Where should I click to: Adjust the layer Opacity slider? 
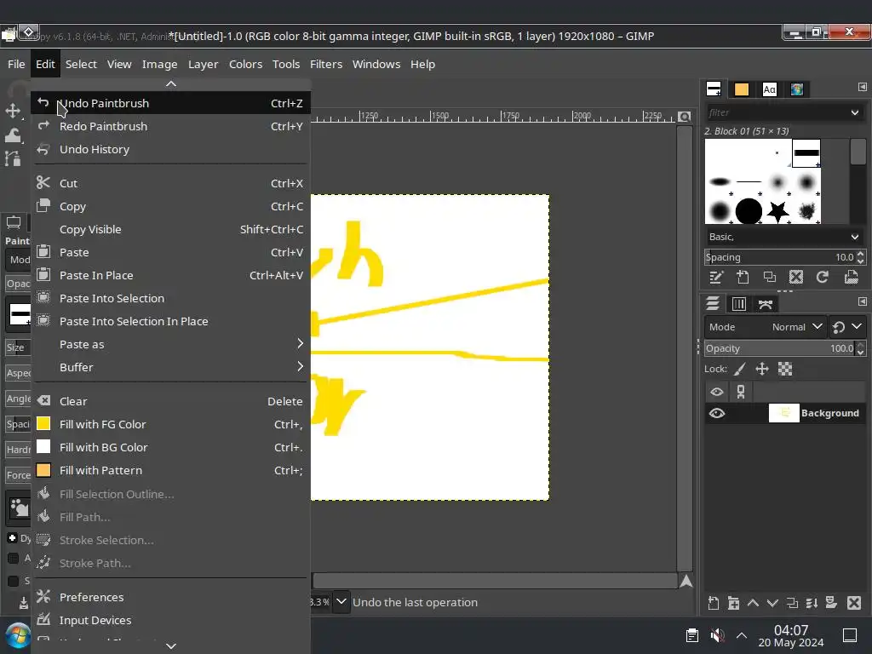784,348
